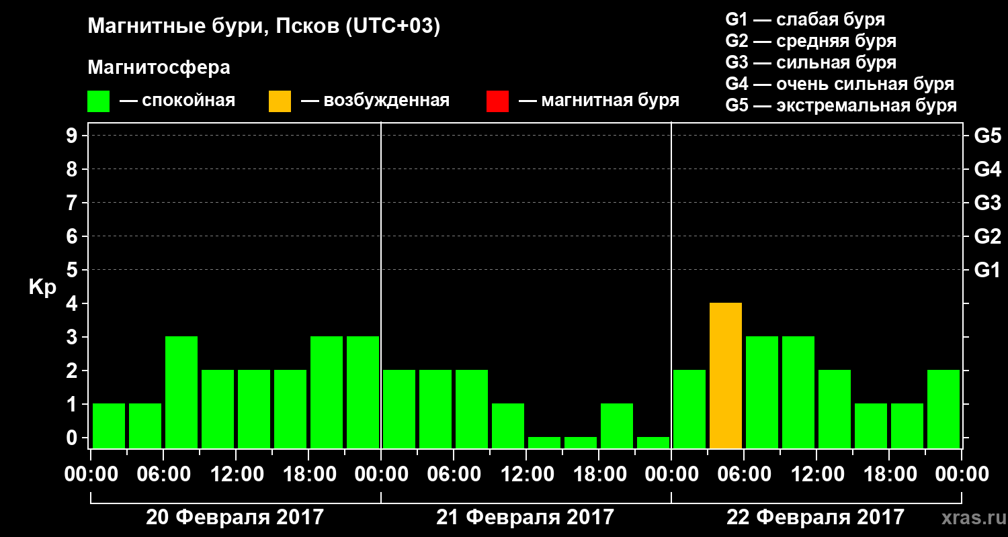Click the 18:00 time label for 20 February
This screenshot has height=537, width=1008.
[308, 475]
